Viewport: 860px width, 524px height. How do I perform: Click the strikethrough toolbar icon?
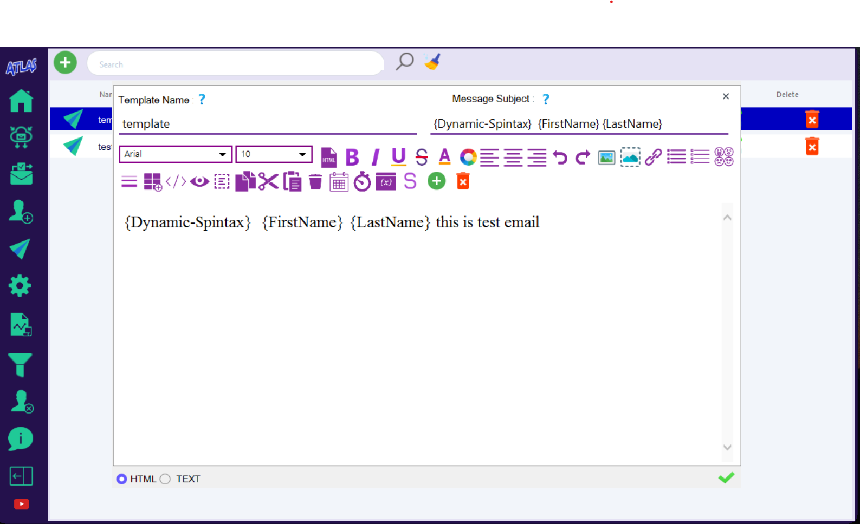pyautogui.click(x=422, y=157)
